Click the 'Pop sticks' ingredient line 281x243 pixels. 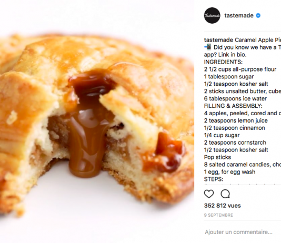[x=217, y=157]
